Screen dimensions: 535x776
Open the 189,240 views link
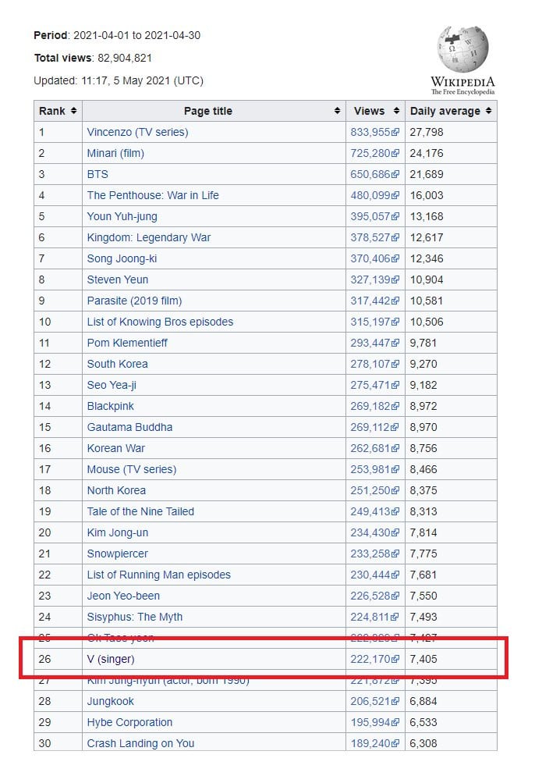tap(370, 743)
